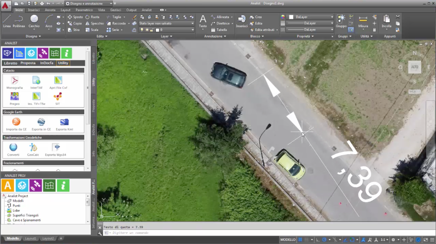The width and height of the screenshot is (436, 244).
Task: Click Apri File Cxf icon
Action: (58, 82)
